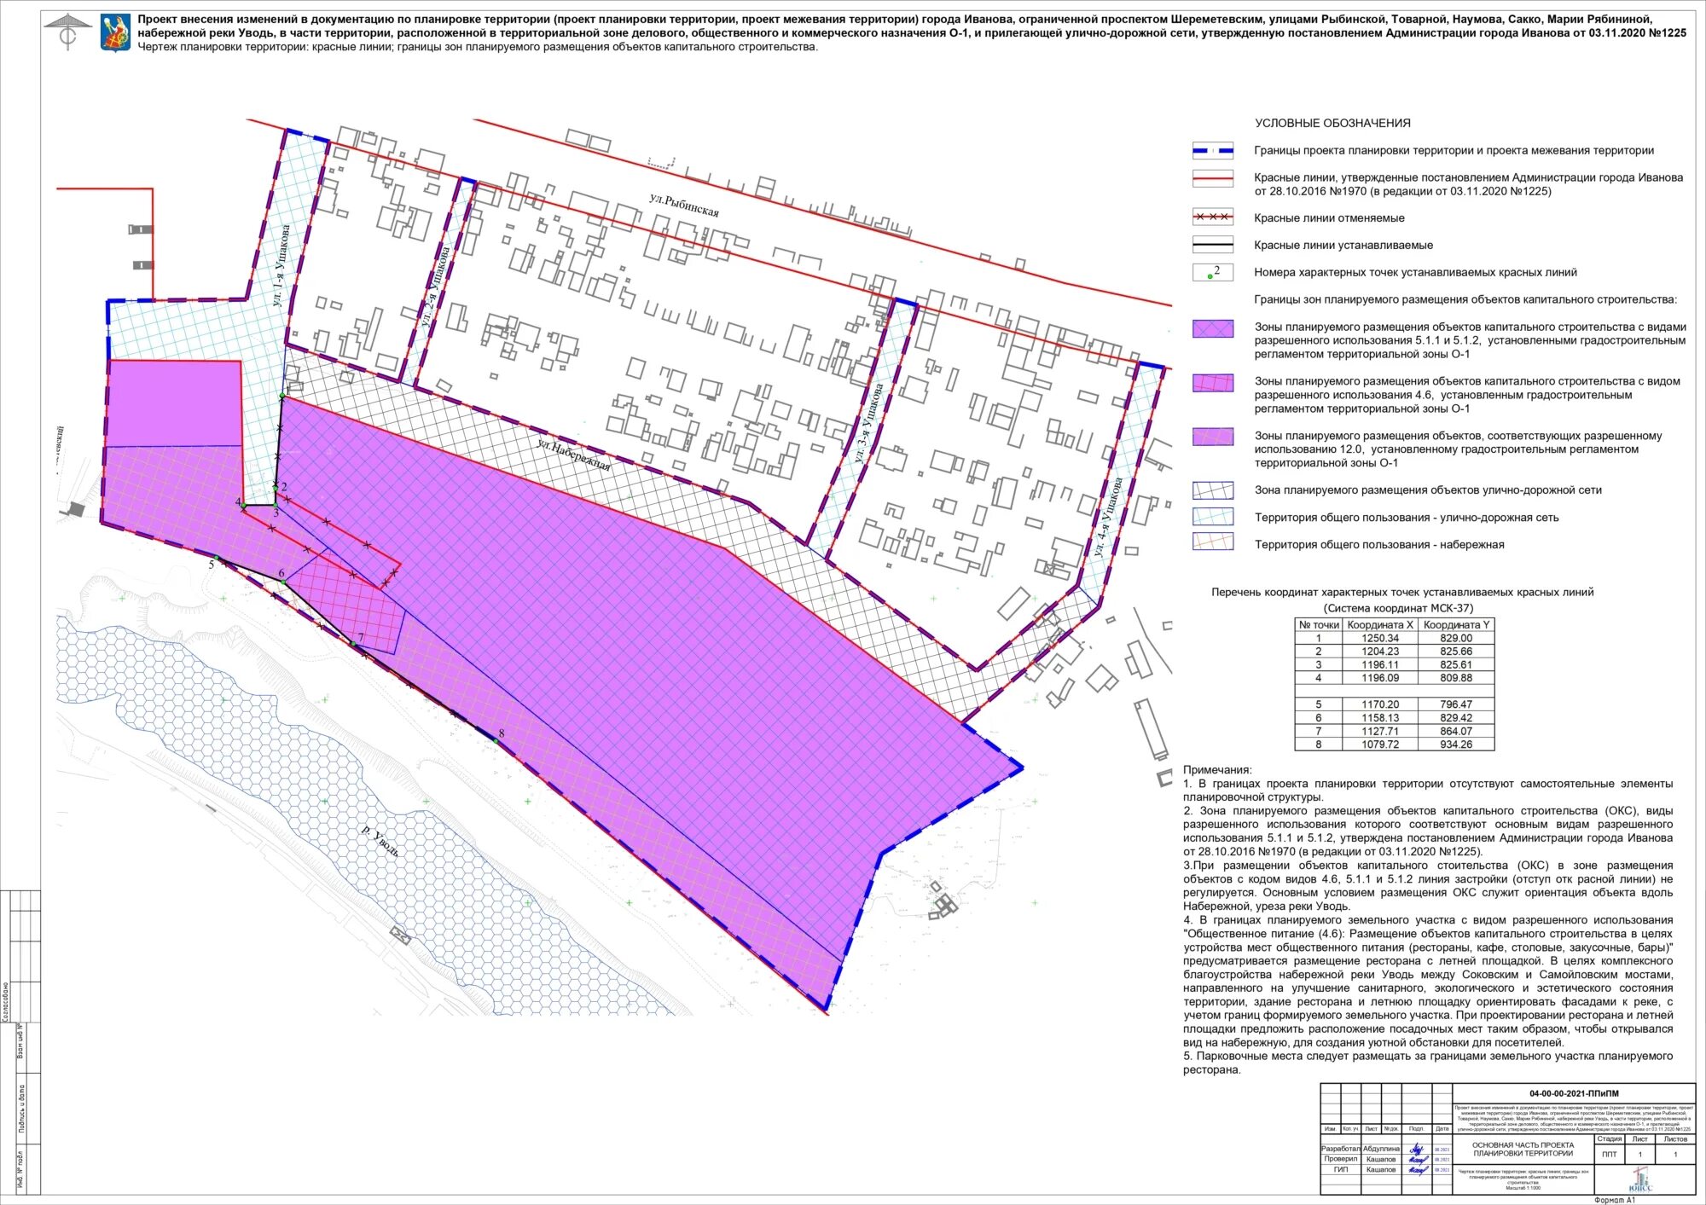Click the '№ точки' table column header

1319,625
